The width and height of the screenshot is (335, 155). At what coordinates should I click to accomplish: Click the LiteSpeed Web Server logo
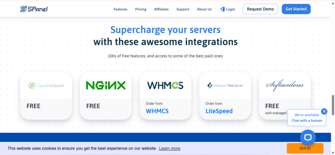tap(225, 86)
